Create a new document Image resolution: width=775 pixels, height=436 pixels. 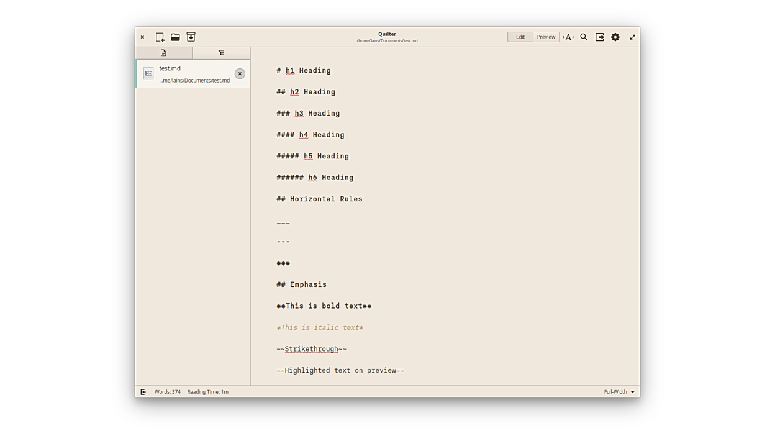[x=160, y=37]
